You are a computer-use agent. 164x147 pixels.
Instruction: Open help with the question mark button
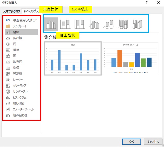[x=147, y=3]
